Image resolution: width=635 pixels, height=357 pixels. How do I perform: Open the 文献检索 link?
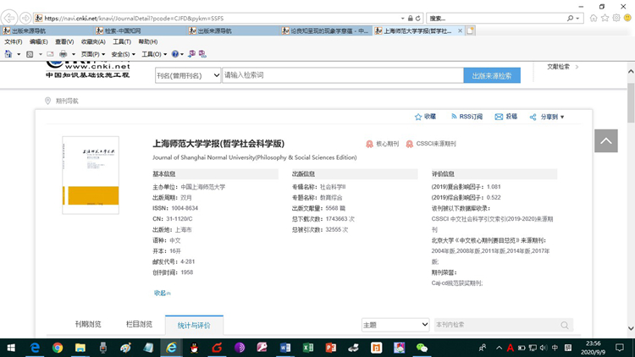(x=559, y=66)
